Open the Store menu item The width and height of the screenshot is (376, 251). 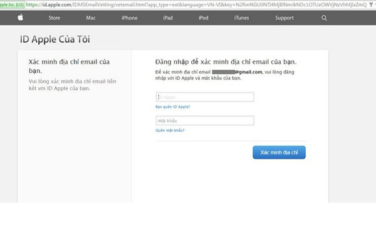coord(55,18)
